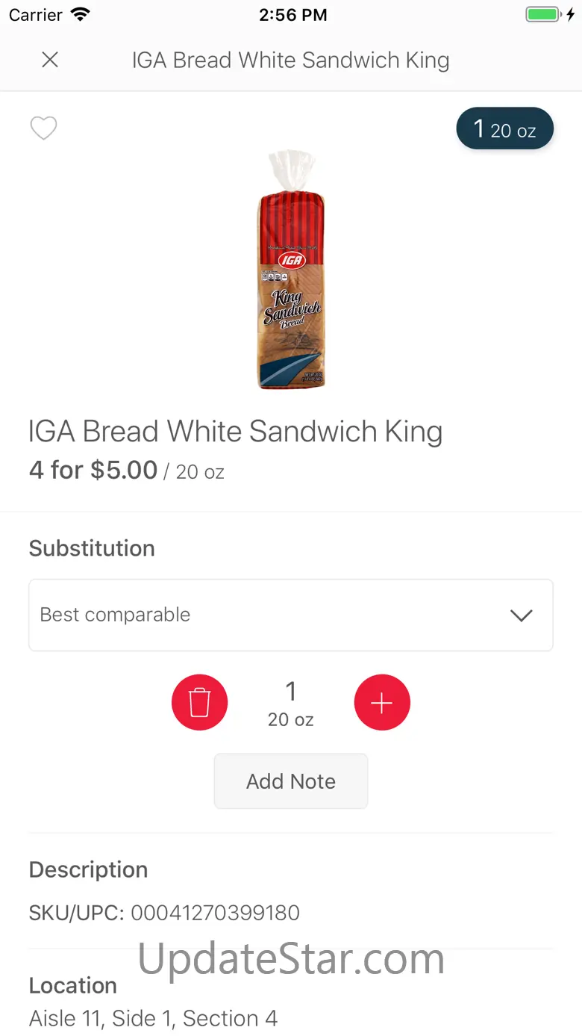Tap the Substitution section label
This screenshot has width=582, height=1036.
pos(92,548)
